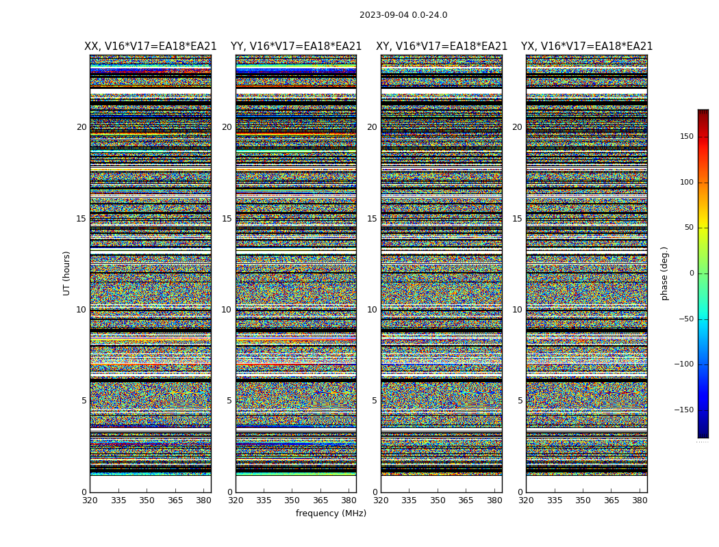Select the YX, V16*V17=EA18*EA21 panel title
719x547 pixels.
click(x=586, y=46)
